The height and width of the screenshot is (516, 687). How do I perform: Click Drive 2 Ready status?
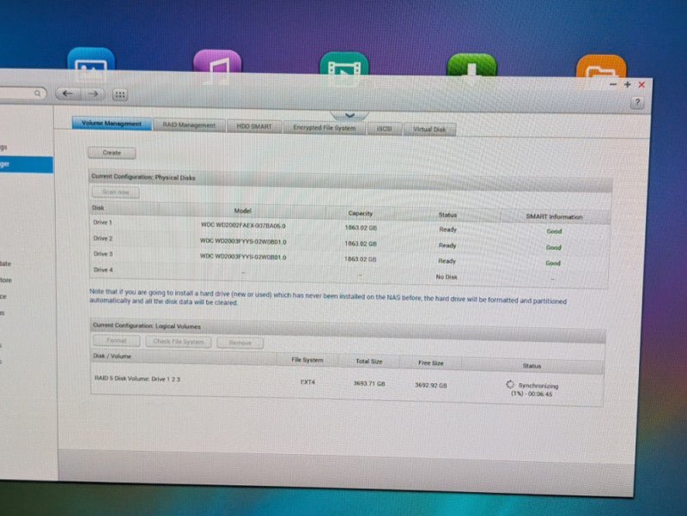pyautogui.click(x=447, y=246)
